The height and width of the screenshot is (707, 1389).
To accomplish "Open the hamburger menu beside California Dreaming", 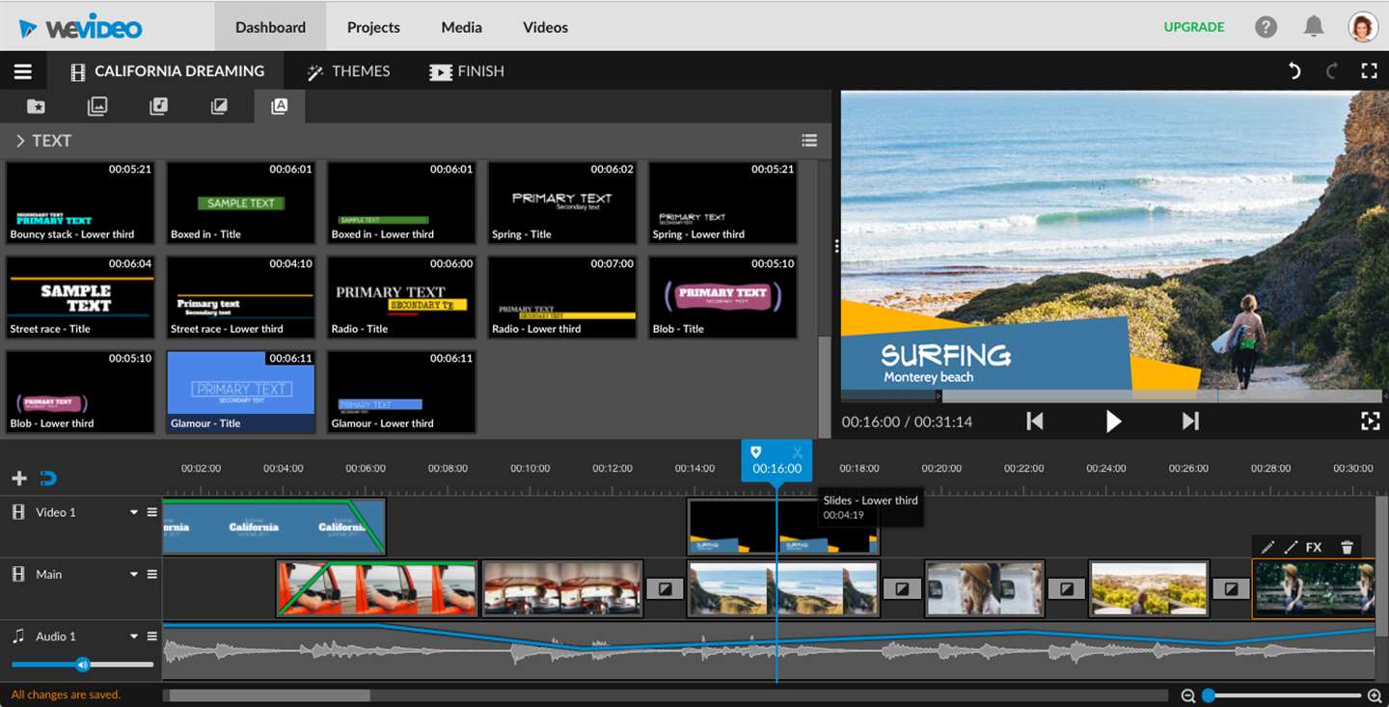I will click(22, 71).
